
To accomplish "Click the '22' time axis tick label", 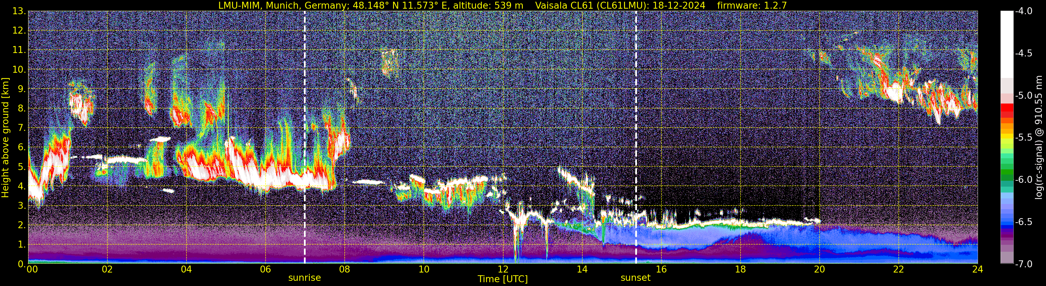I will tap(899, 269).
